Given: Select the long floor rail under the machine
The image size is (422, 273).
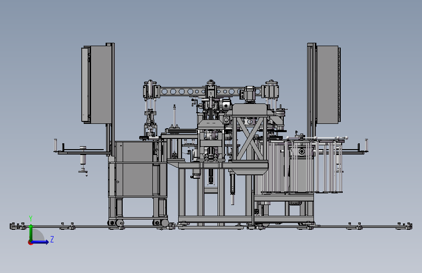Looking at the screenshot, I should [x=211, y=226].
